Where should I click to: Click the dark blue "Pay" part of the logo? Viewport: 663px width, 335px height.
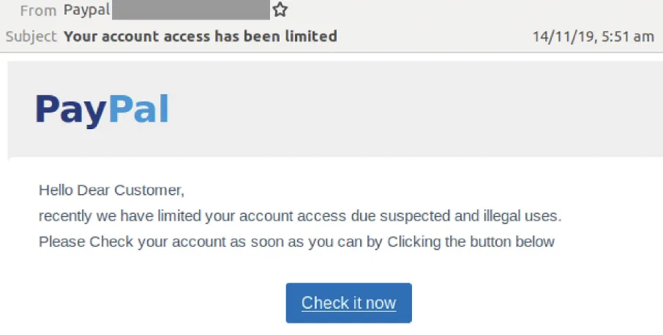(x=71, y=110)
